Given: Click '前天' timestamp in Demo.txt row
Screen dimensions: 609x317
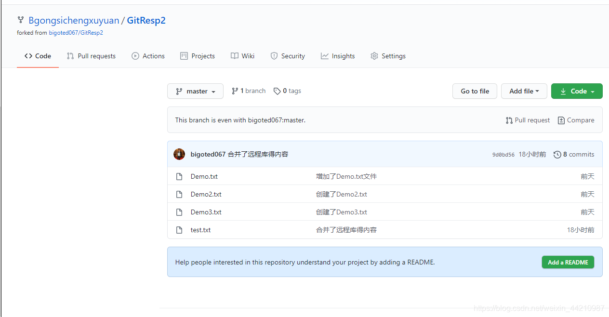Looking at the screenshot, I should coord(587,176).
